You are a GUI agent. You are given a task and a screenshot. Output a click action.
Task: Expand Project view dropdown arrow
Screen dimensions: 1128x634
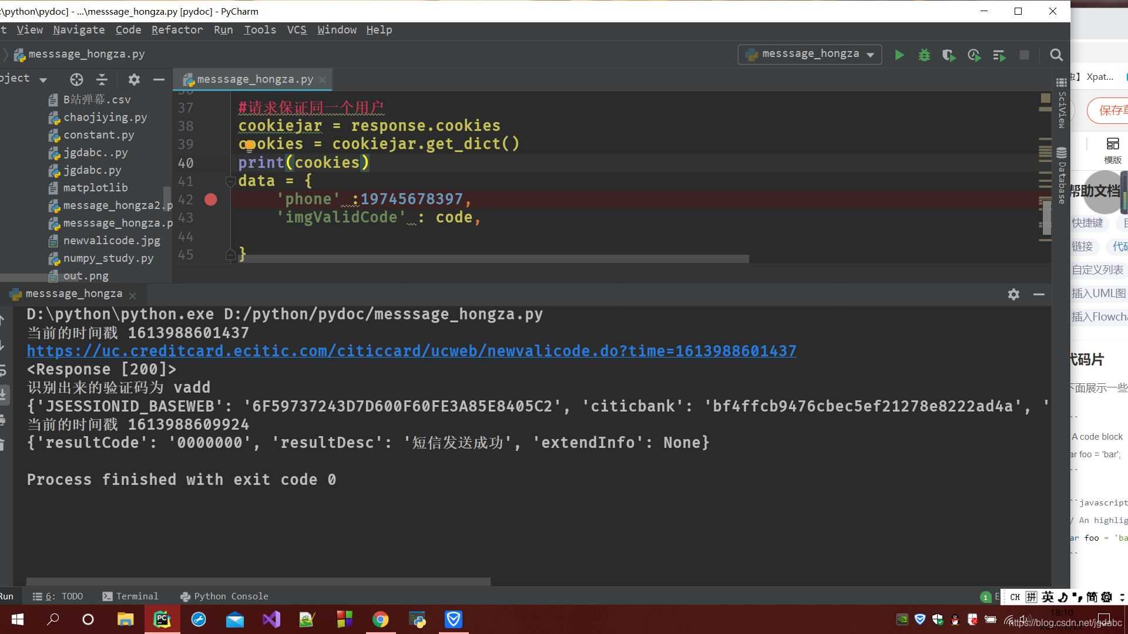[43, 79]
